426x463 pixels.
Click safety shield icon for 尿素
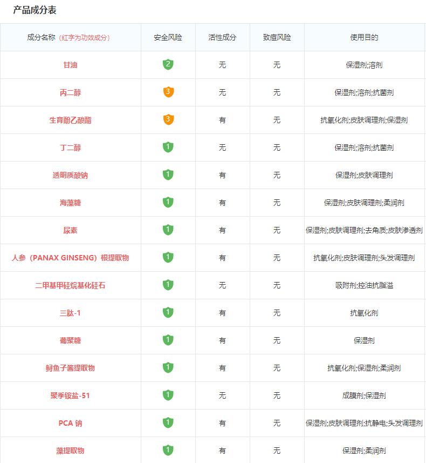click(168, 230)
